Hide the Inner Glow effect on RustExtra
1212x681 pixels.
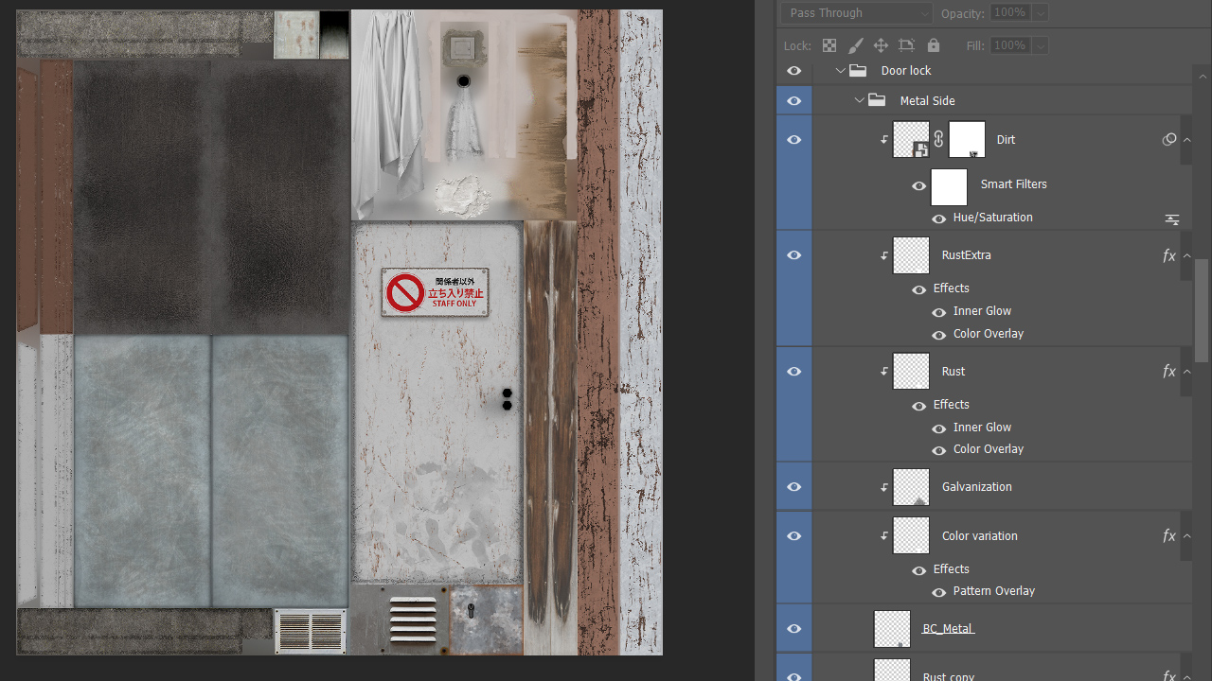tap(938, 311)
